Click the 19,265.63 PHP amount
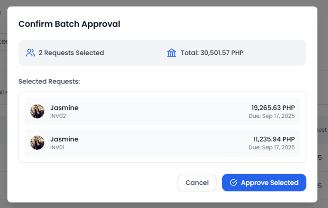Screen dimensions: 328x208 [273, 108]
